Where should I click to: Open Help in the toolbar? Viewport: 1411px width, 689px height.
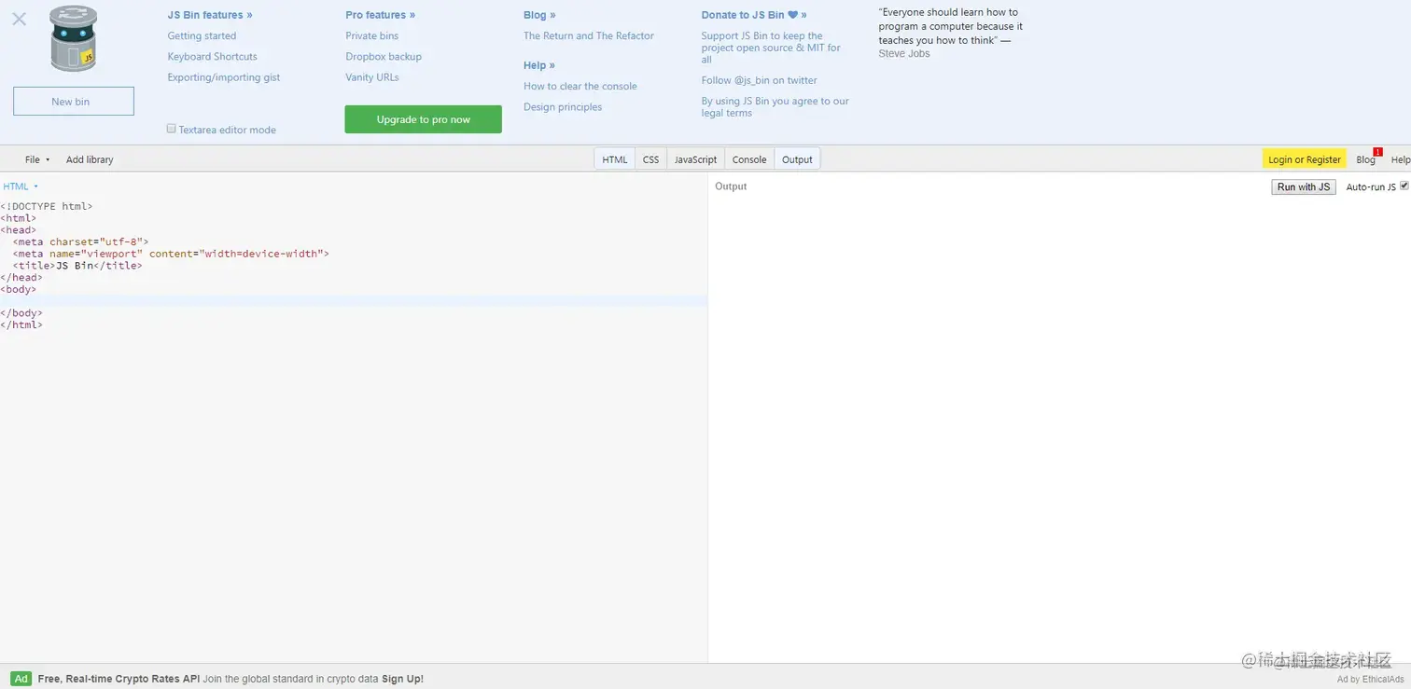tap(1401, 160)
